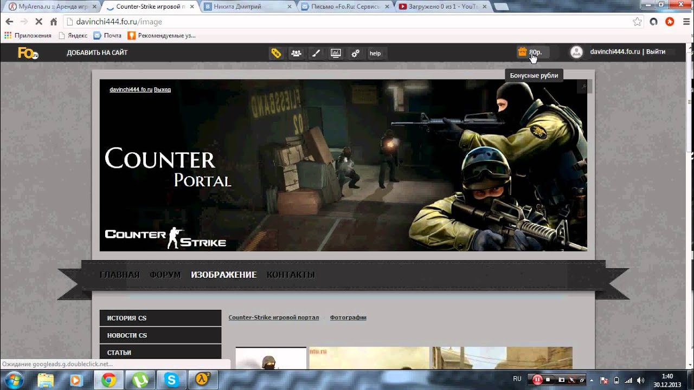Image resolution: width=694 pixels, height=390 pixels.
Task: Open the Почта bookmark
Action: tap(107, 35)
